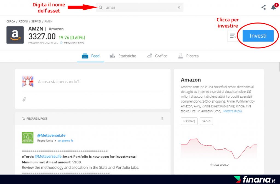
Task: Click the 'Regno Unito' location text
Action: pos(45,140)
